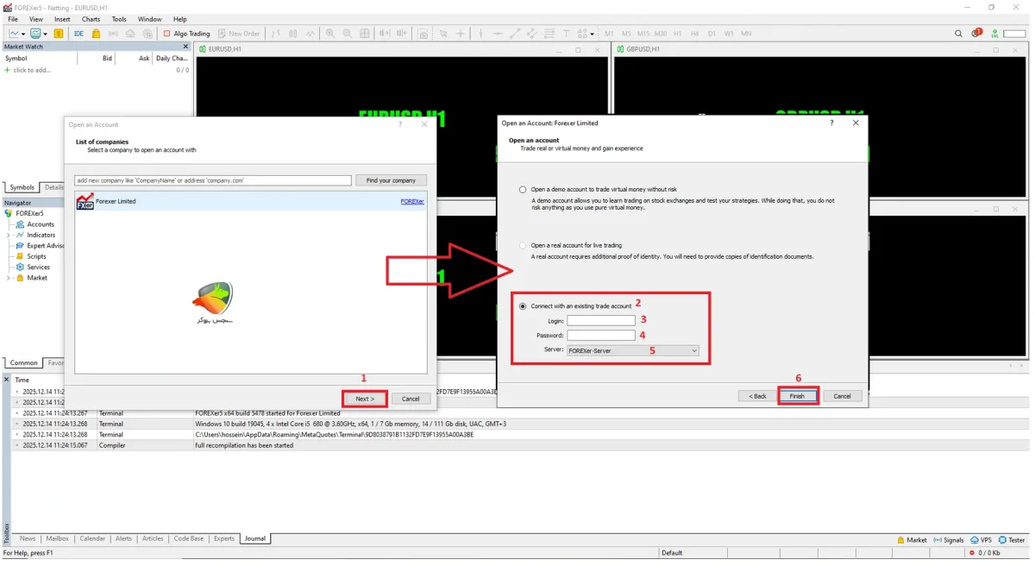This screenshot has width=1035, height=566.
Task: Select the vertical line drawing tool
Action: point(481,34)
